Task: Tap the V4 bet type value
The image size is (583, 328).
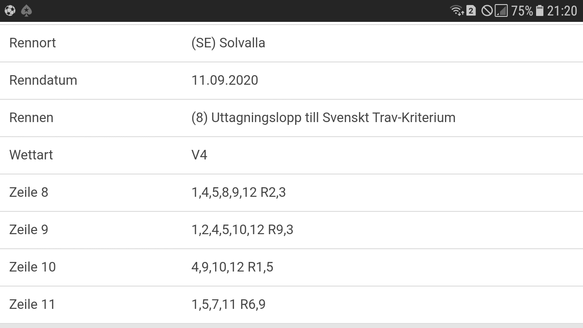Action: [x=199, y=155]
